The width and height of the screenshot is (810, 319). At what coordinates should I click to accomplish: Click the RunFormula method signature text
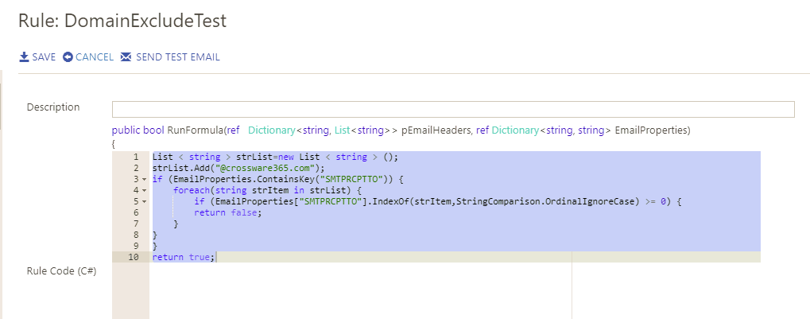click(401, 130)
